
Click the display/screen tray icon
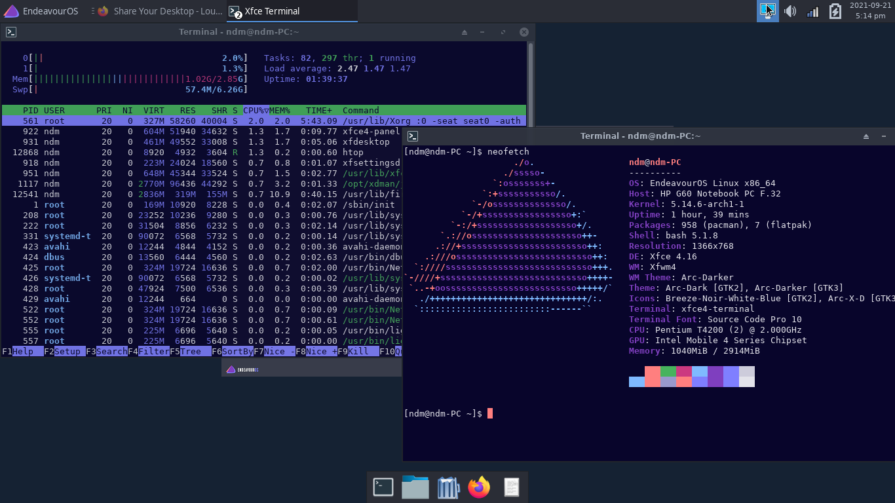[x=767, y=11]
